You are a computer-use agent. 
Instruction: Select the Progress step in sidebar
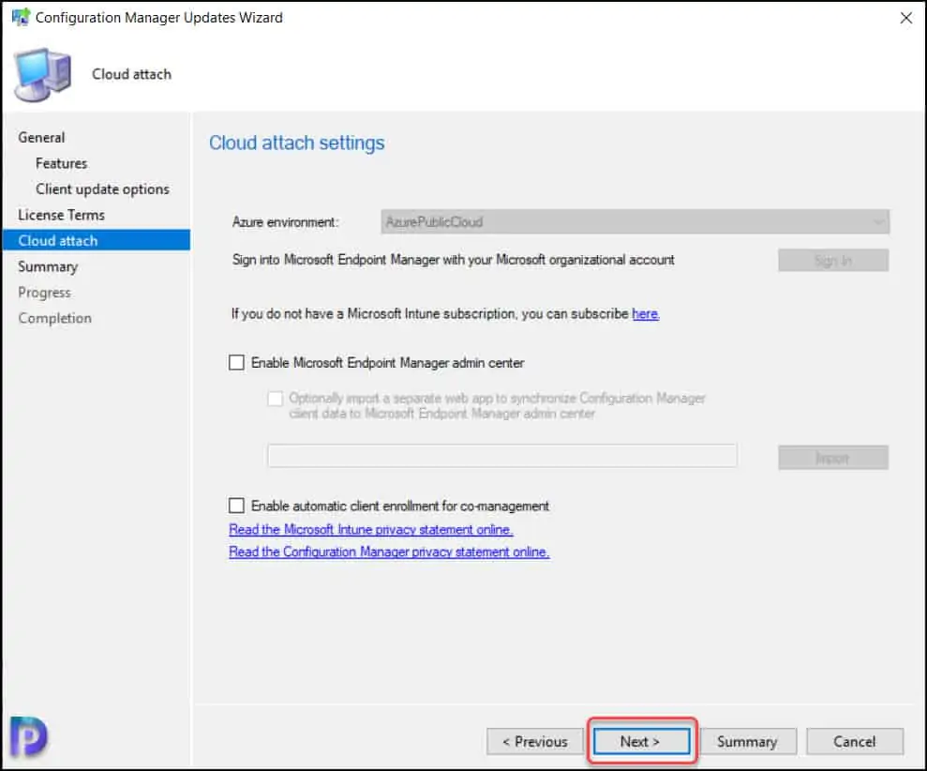[x=44, y=293]
